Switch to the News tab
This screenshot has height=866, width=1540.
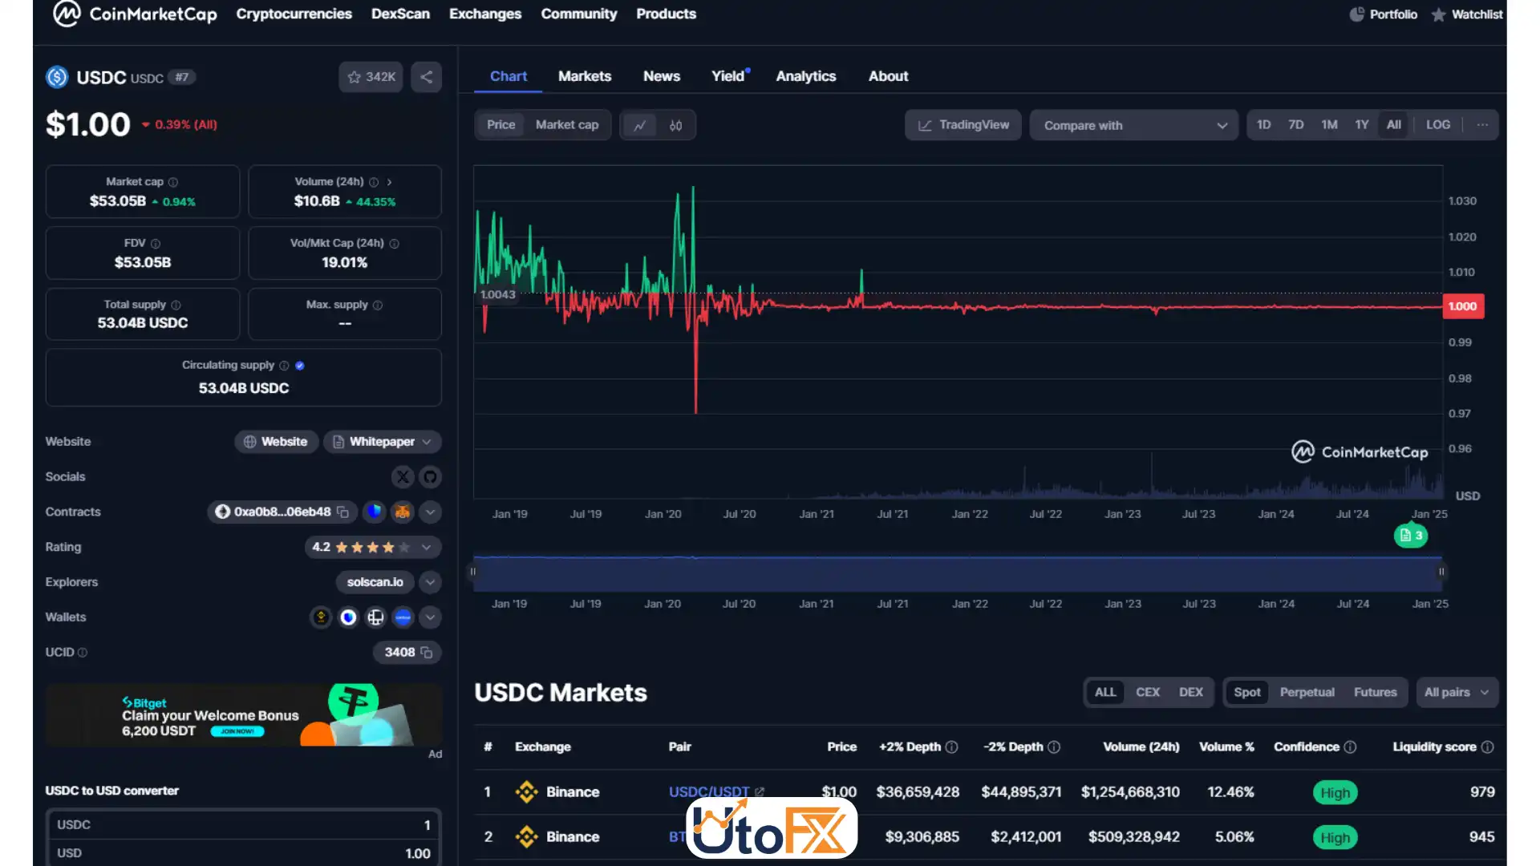pyautogui.click(x=662, y=76)
